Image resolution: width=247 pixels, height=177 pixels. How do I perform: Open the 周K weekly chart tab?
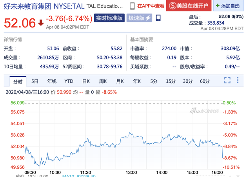tap(103, 81)
